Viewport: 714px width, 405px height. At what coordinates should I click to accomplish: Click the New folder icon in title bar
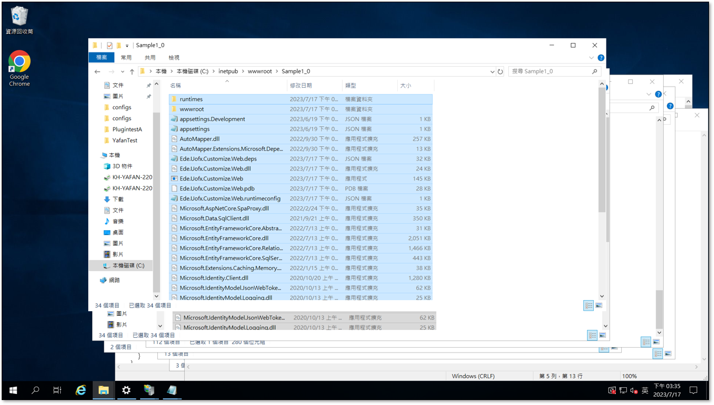click(119, 45)
